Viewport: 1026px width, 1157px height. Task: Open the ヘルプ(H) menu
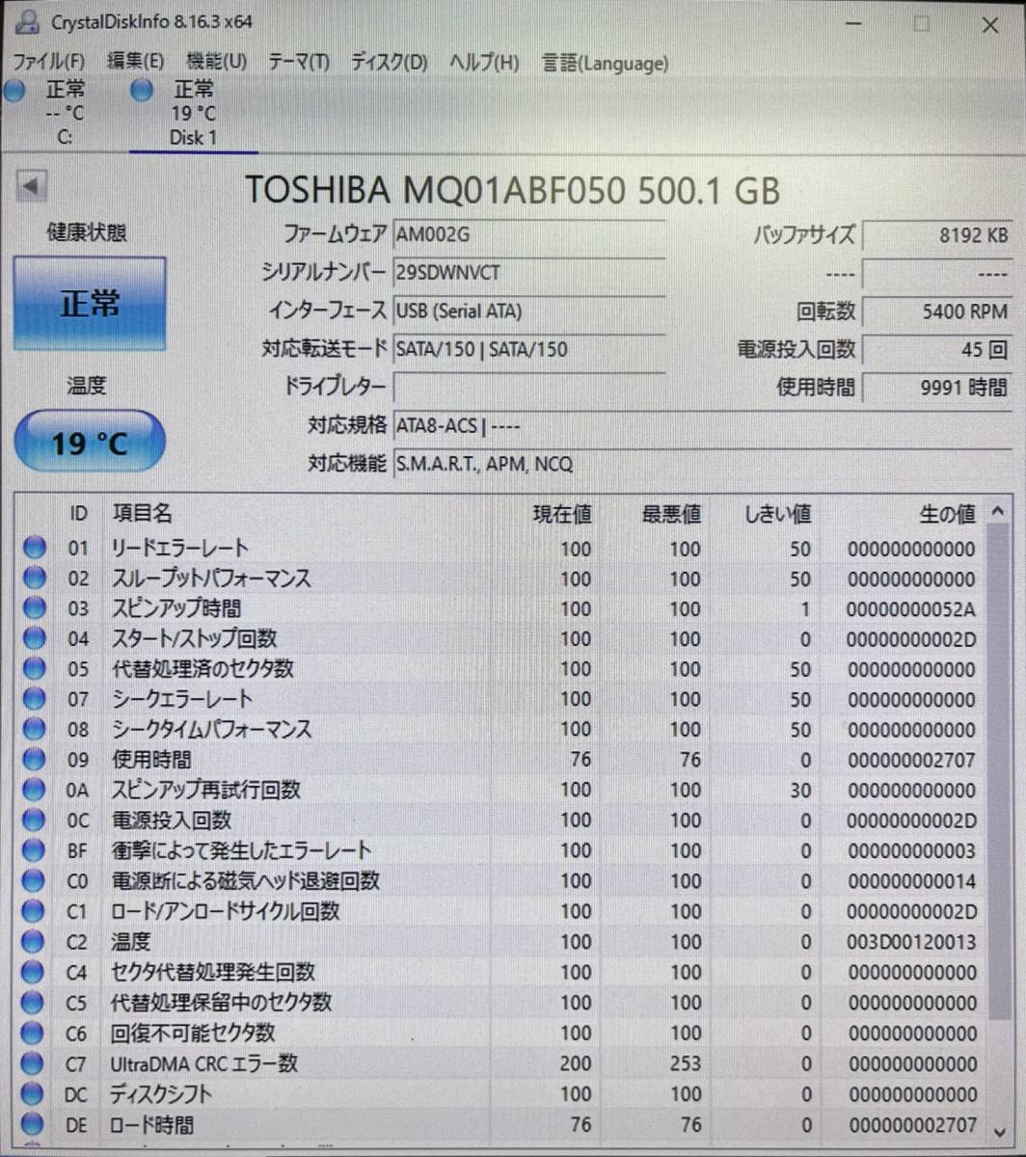pos(484,63)
